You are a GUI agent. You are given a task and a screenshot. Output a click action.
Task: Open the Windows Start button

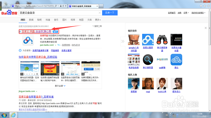[x=4, y=115]
